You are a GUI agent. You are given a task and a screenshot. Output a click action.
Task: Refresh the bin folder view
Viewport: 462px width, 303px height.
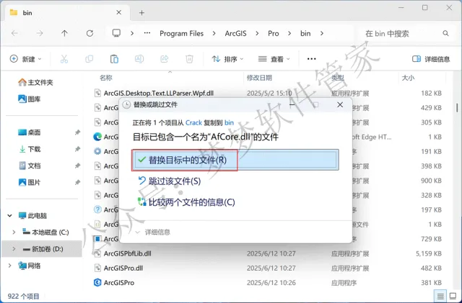click(x=90, y=34)
